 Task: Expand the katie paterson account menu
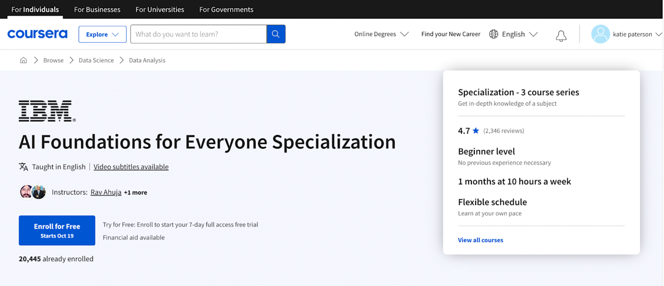pos(637,34)
